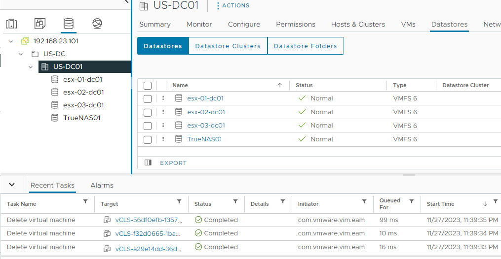
Task: Select the Storage inventory view icon
Action: [69, 24]
